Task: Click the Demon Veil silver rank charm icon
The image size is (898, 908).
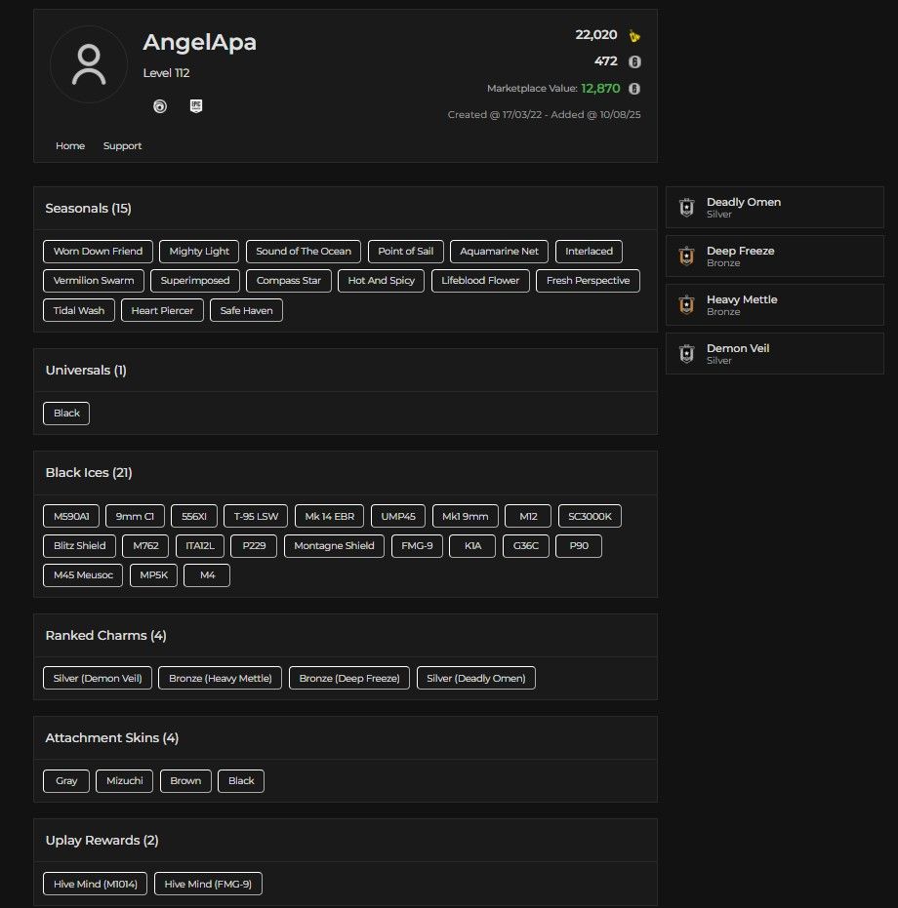Action: pos(686,353)
